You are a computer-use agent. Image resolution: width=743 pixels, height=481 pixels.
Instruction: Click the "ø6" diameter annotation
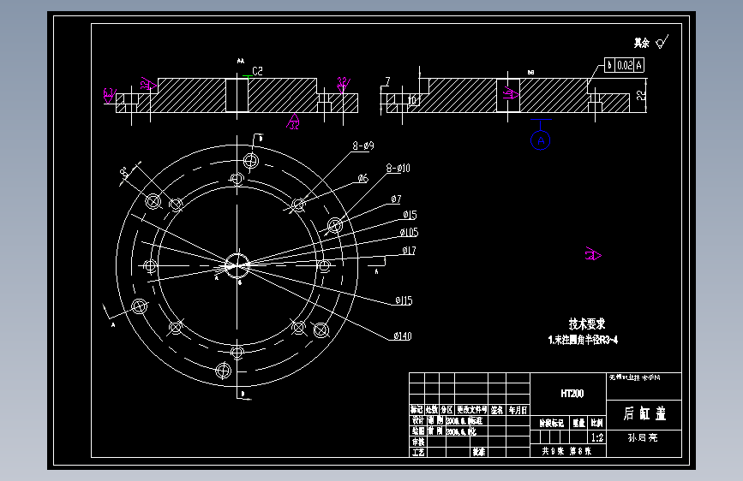(363, 179)
